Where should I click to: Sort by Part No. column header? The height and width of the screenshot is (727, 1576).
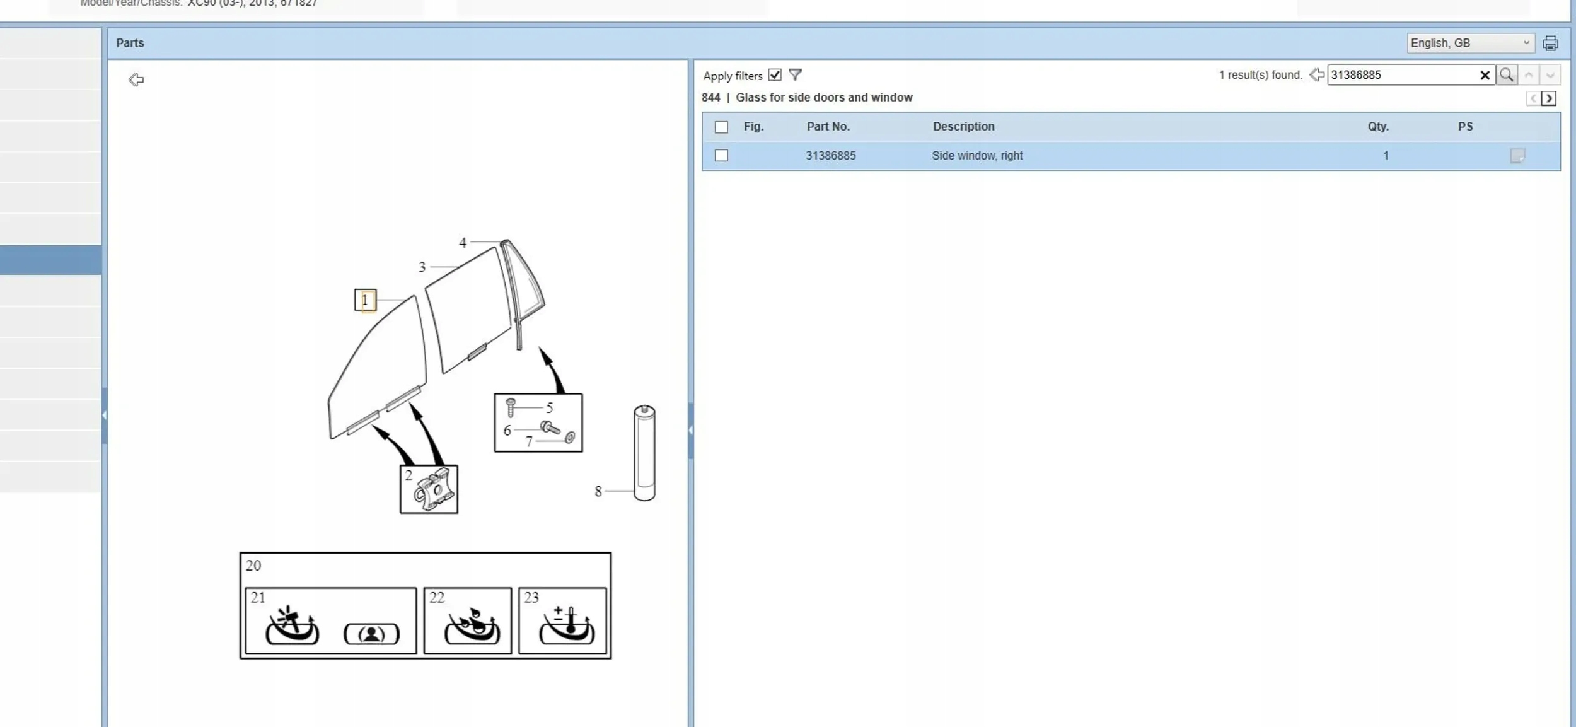point(828,127)
